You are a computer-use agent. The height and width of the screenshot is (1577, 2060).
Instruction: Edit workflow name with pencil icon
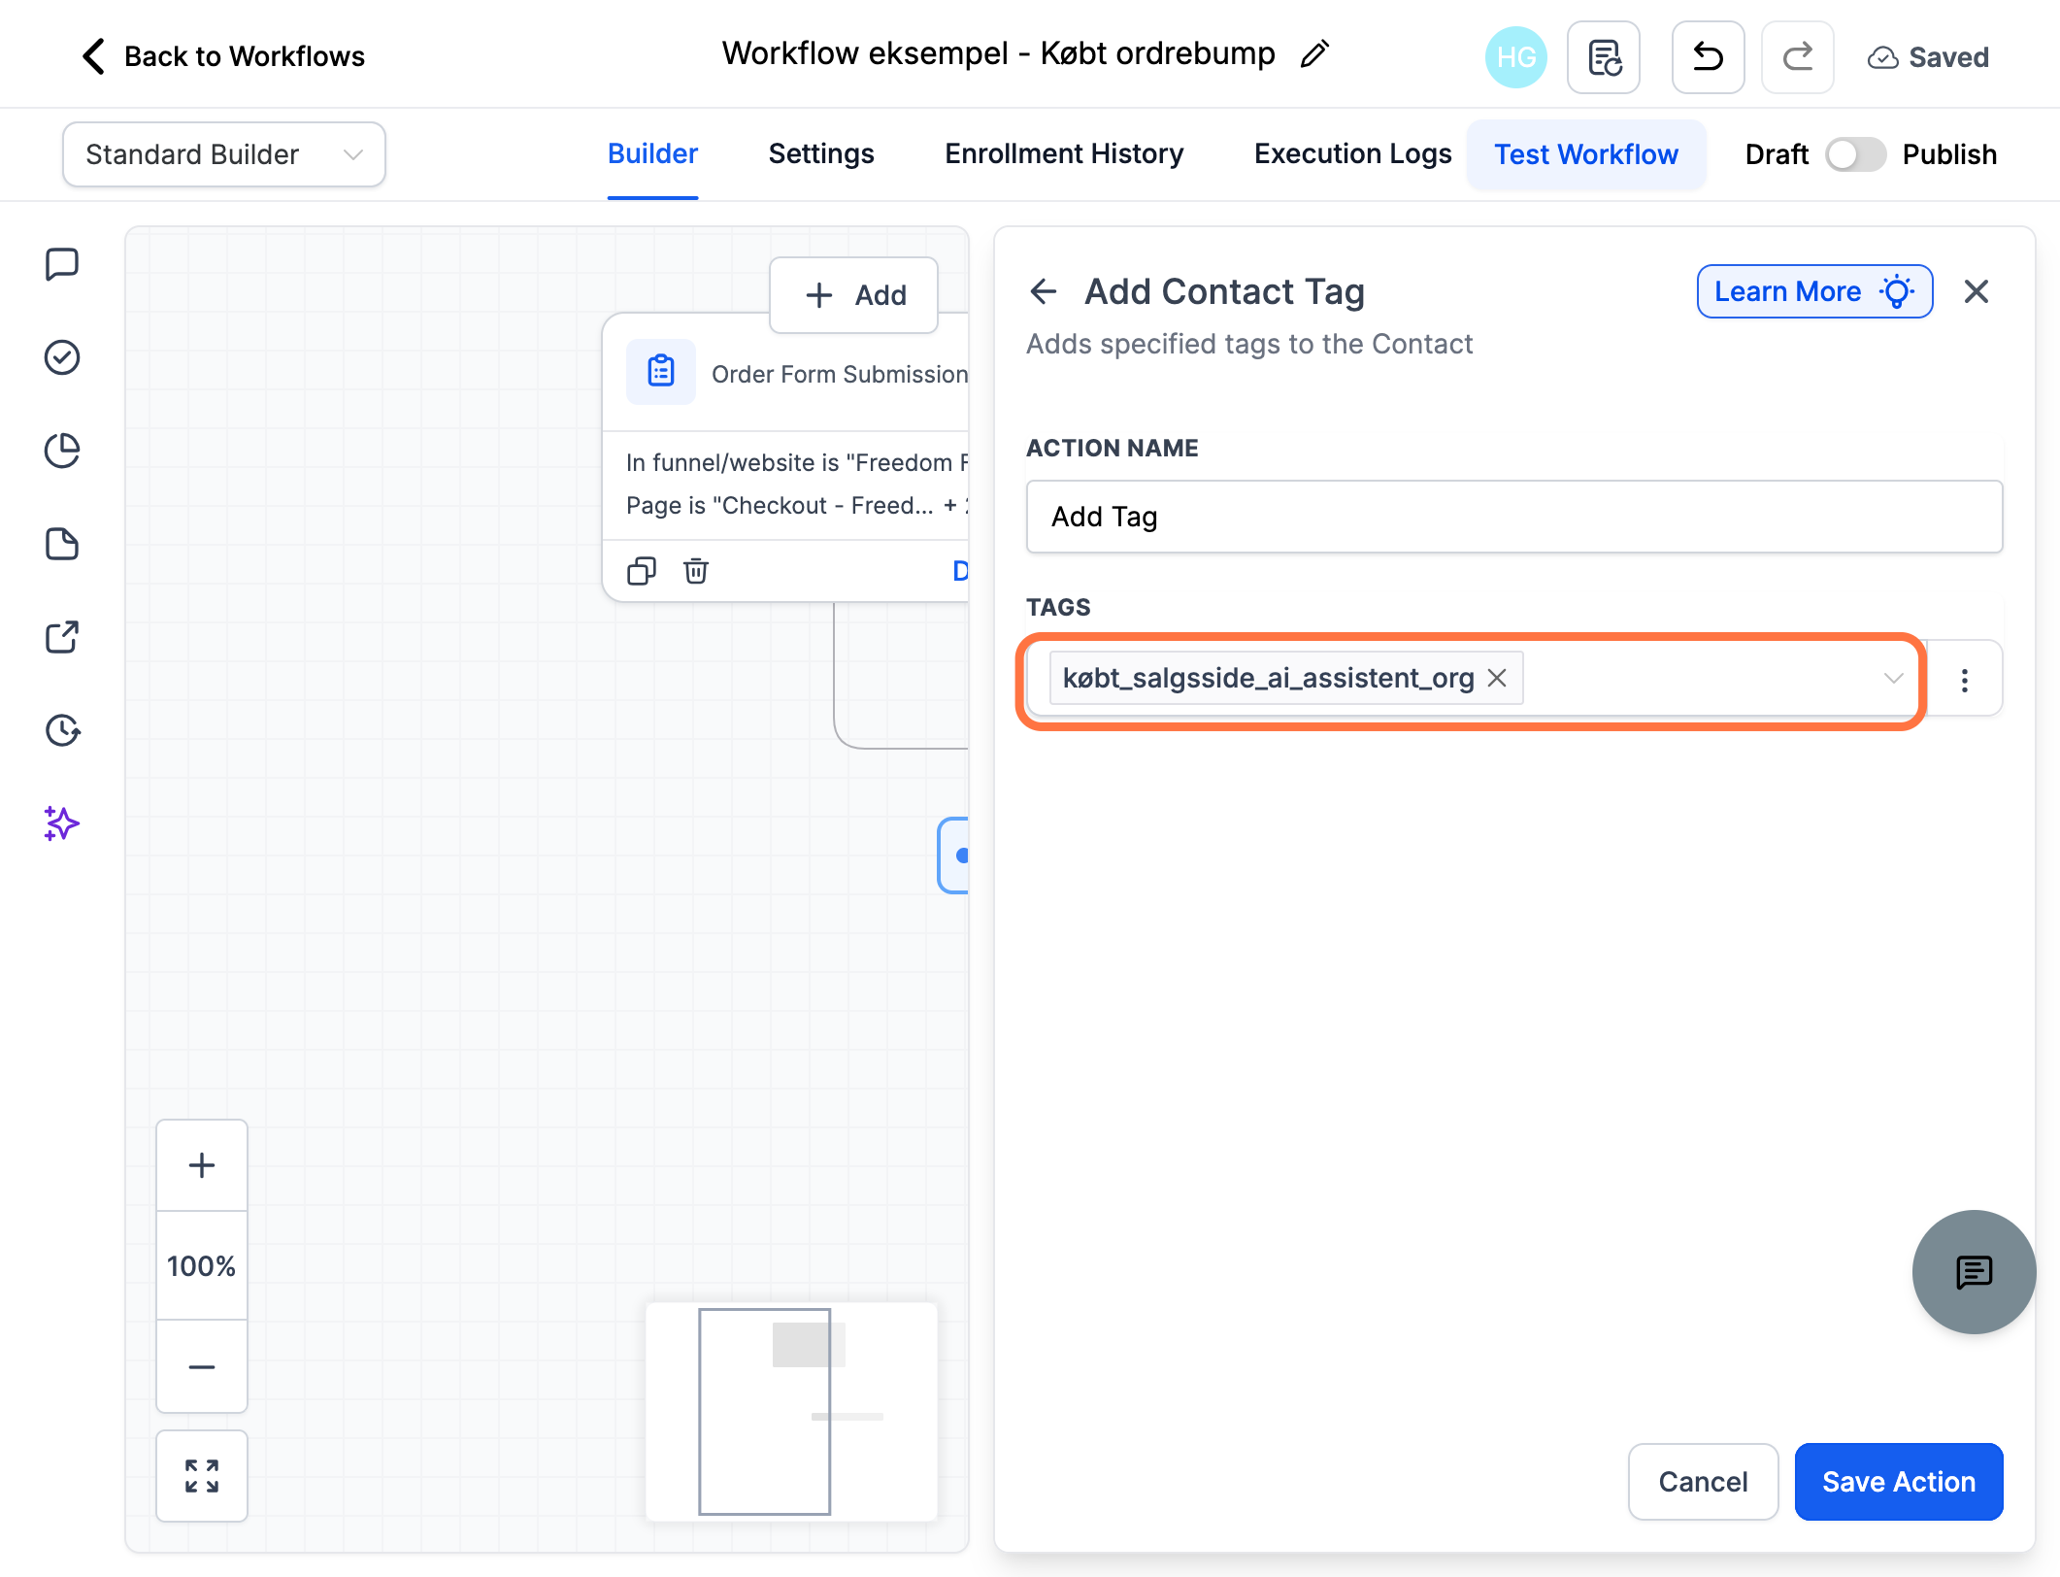coord(1314,54)
